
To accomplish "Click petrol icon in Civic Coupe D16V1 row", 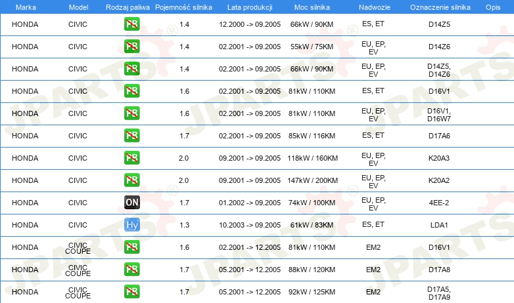I will point(131,247).
